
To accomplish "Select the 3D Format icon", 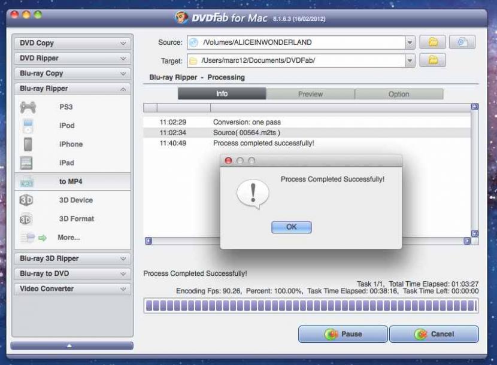I will [26, 219].
